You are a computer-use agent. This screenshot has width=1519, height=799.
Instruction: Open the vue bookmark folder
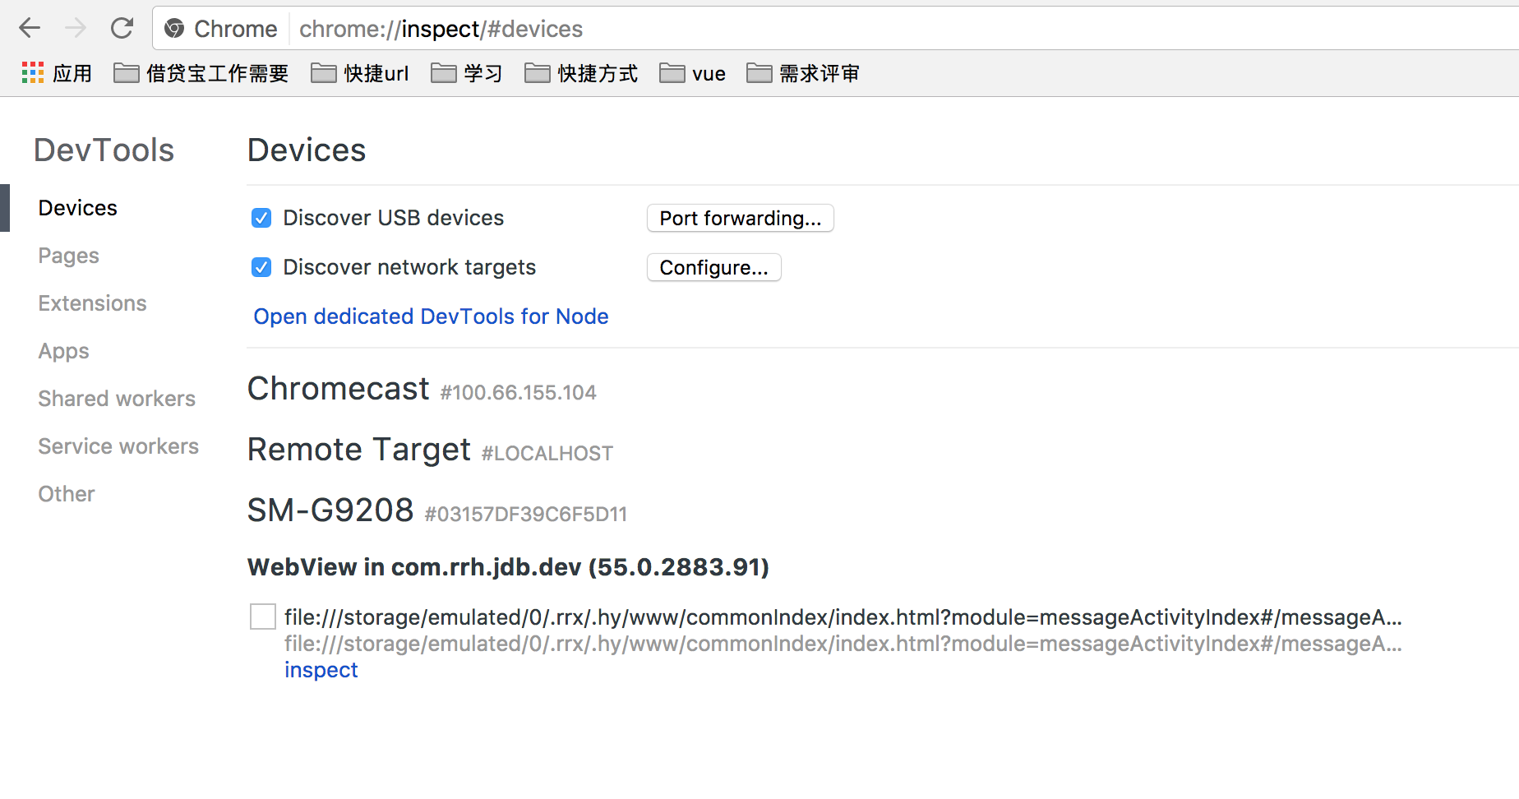(x=692, y=73)
